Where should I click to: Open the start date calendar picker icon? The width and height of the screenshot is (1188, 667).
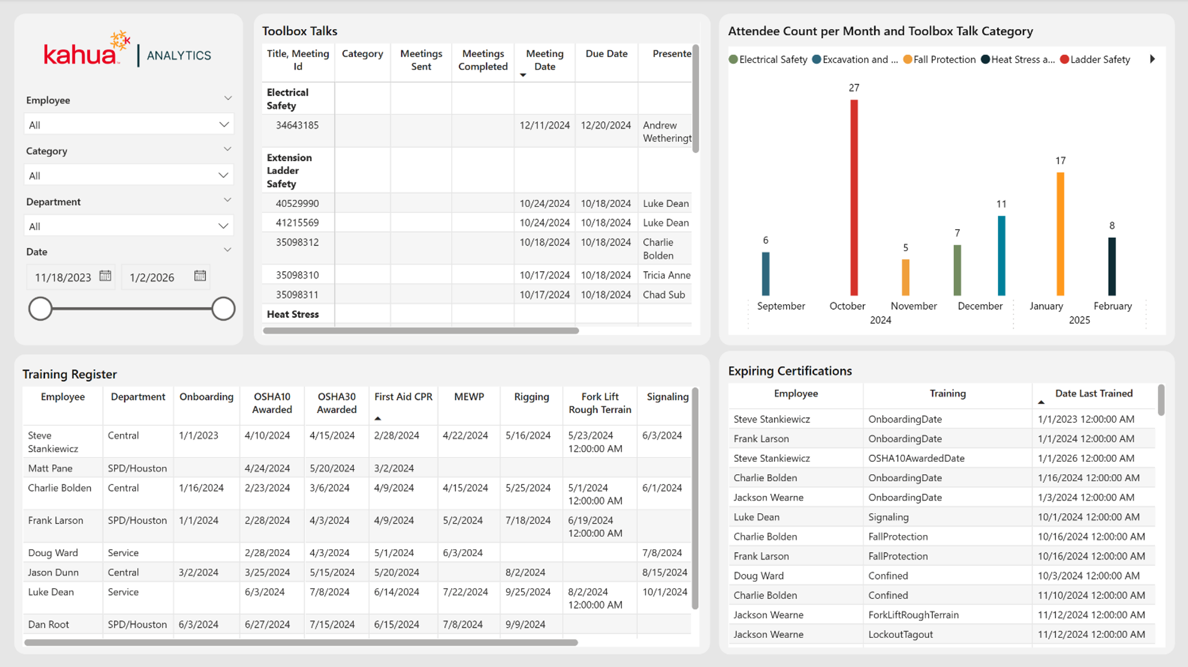click(x=105, y=276)
